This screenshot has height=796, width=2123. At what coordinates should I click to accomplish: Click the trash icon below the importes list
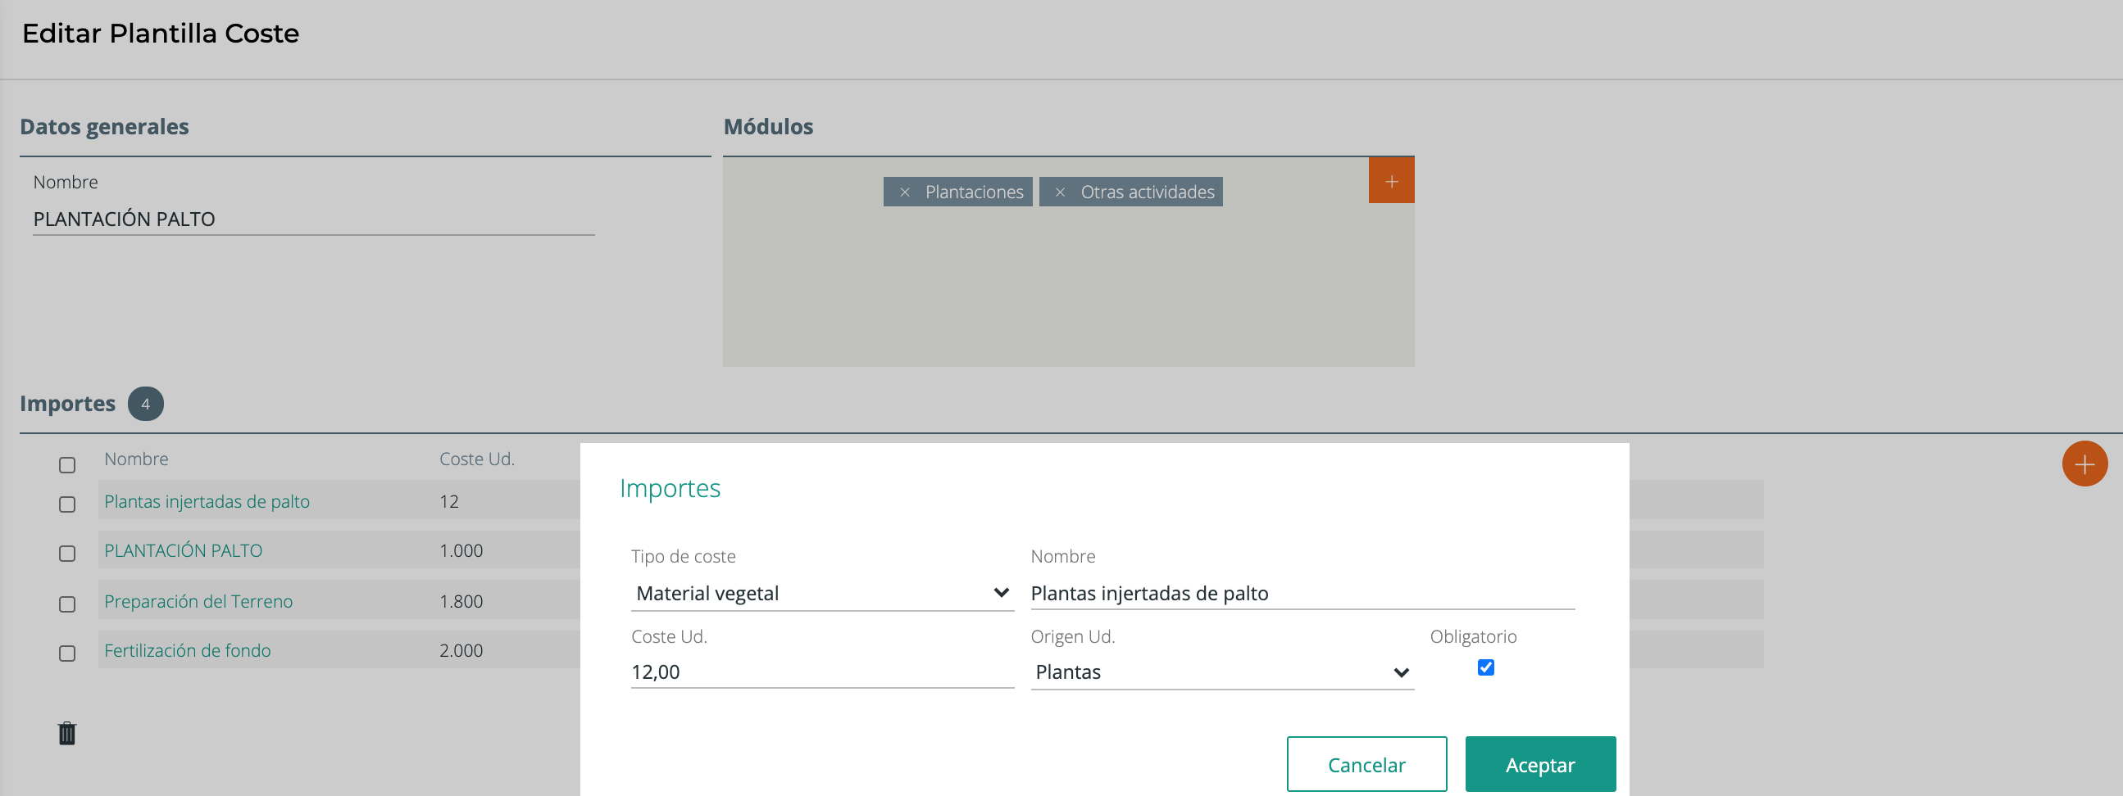(66, 733)
